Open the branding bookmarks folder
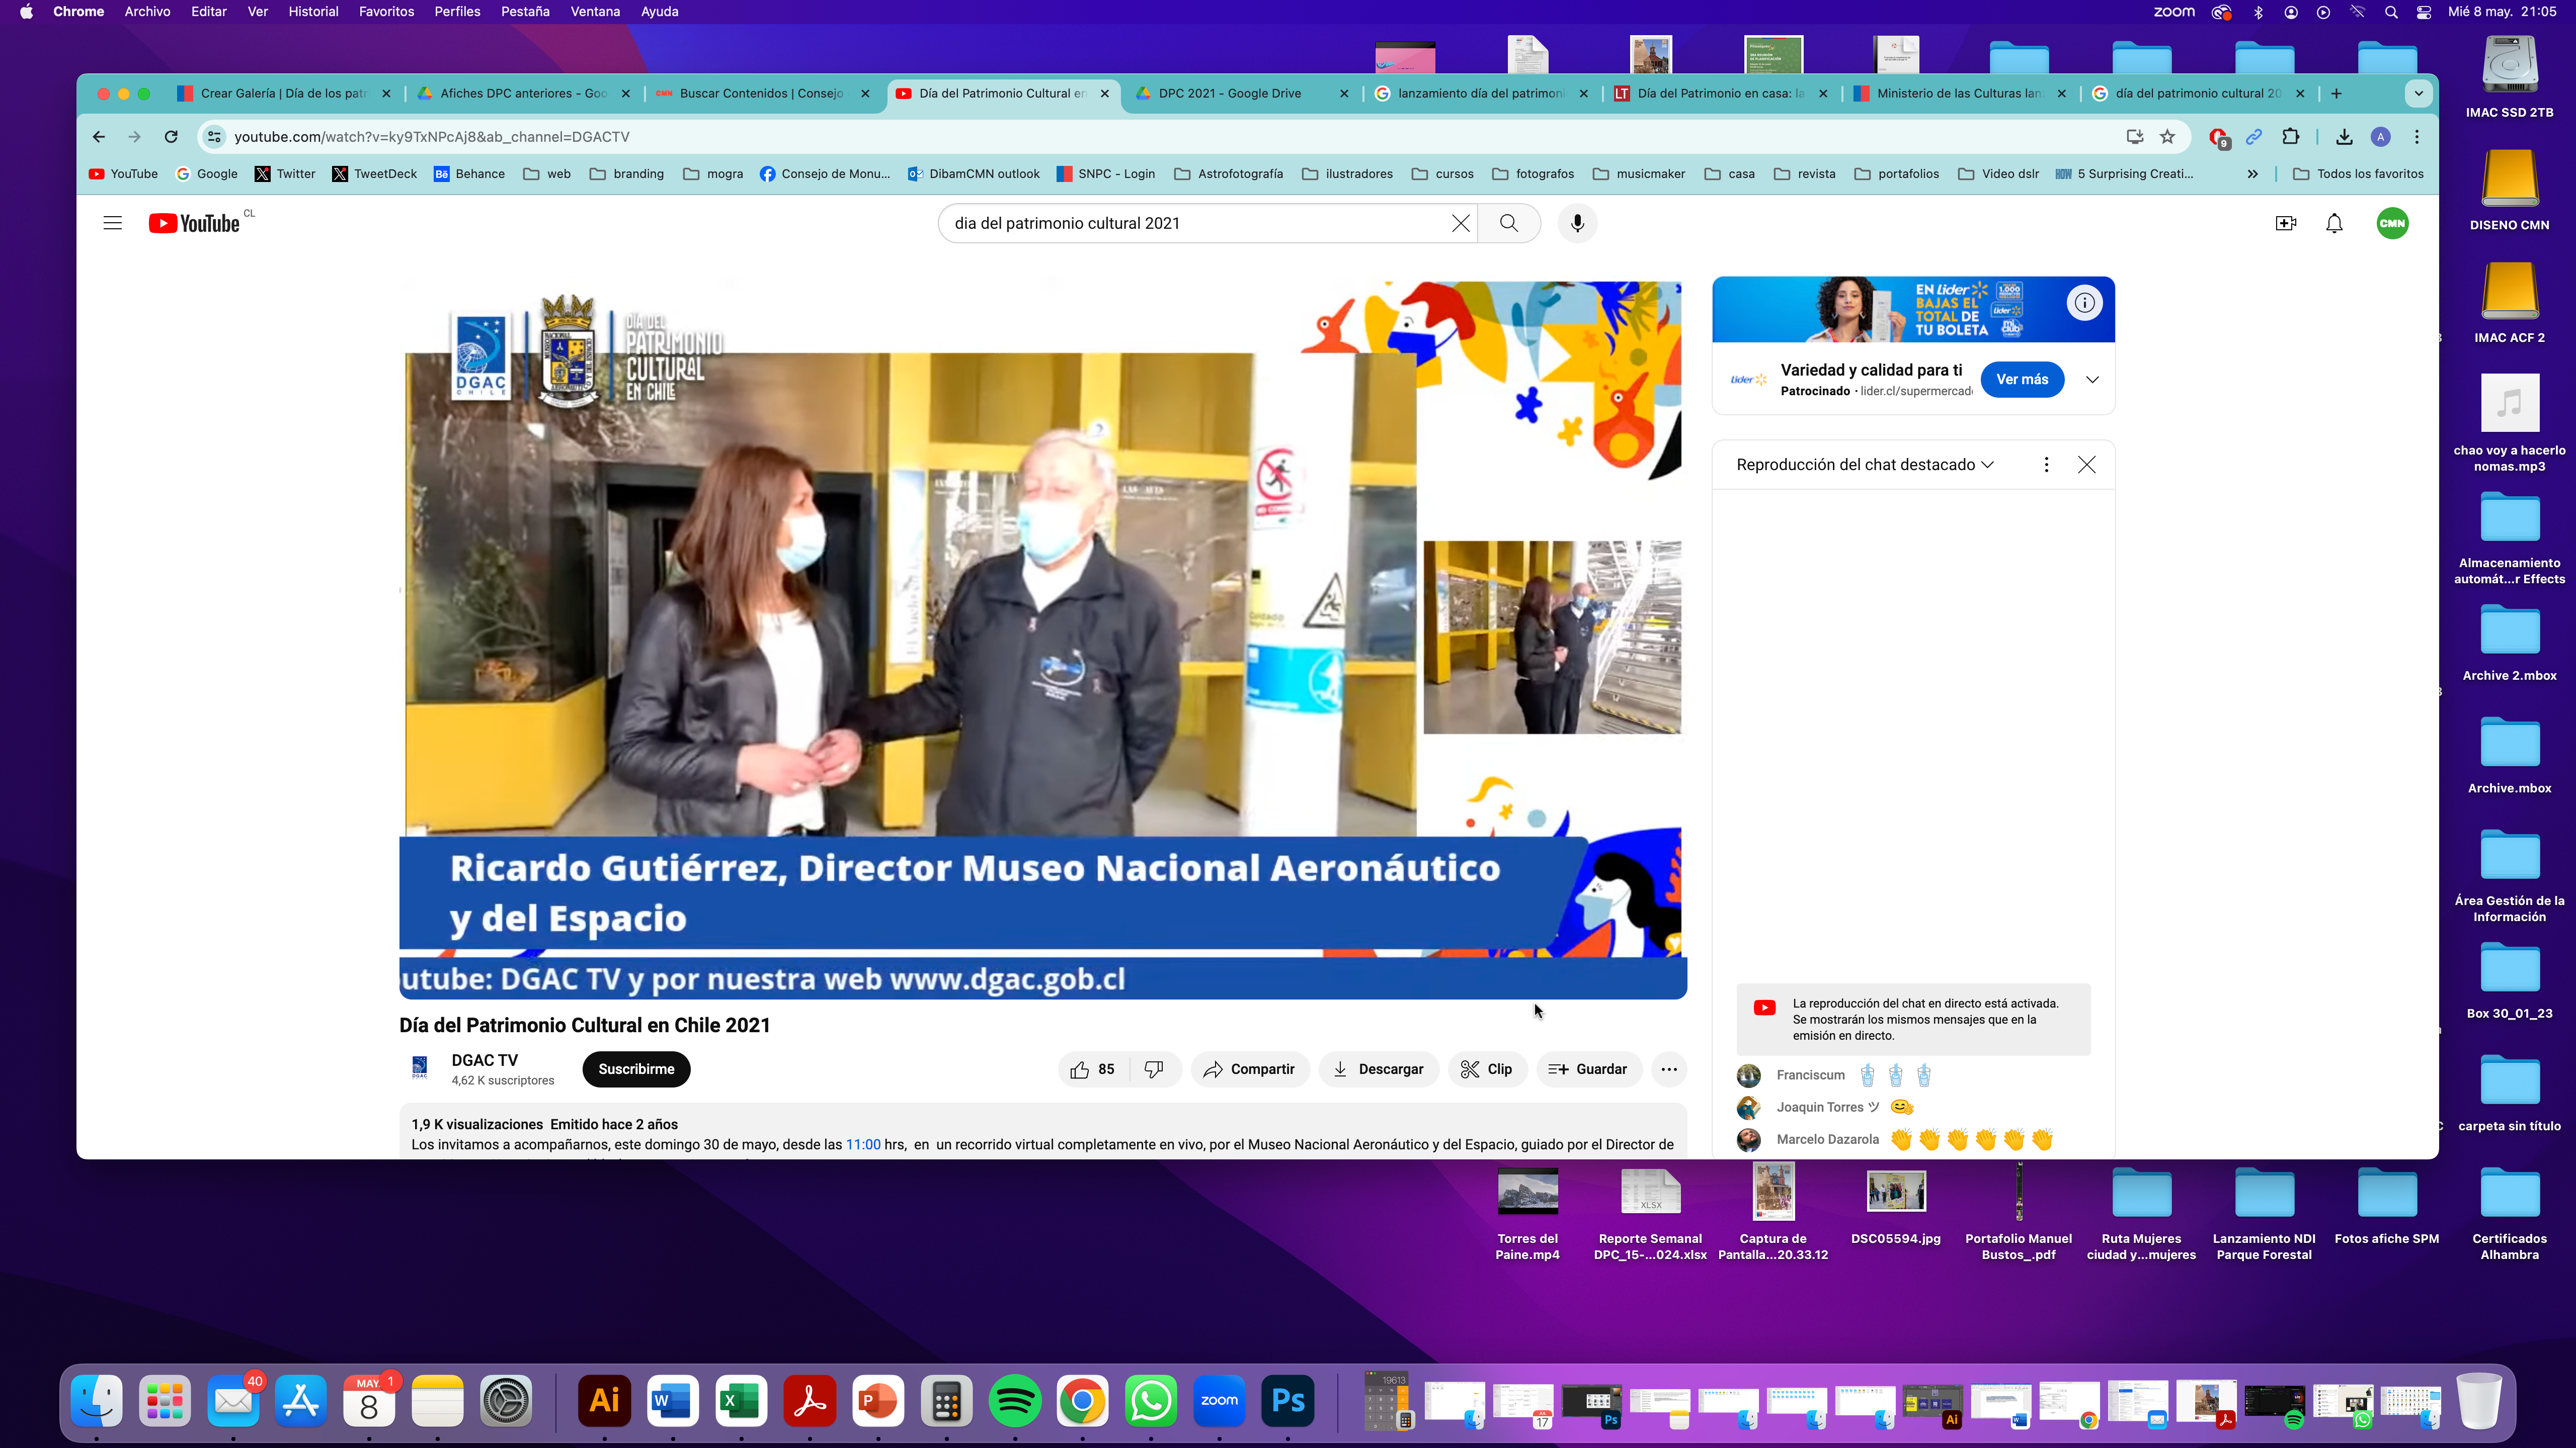Image resolution: width=2576 pixels, height=1448 pixels. pos(627,174)
